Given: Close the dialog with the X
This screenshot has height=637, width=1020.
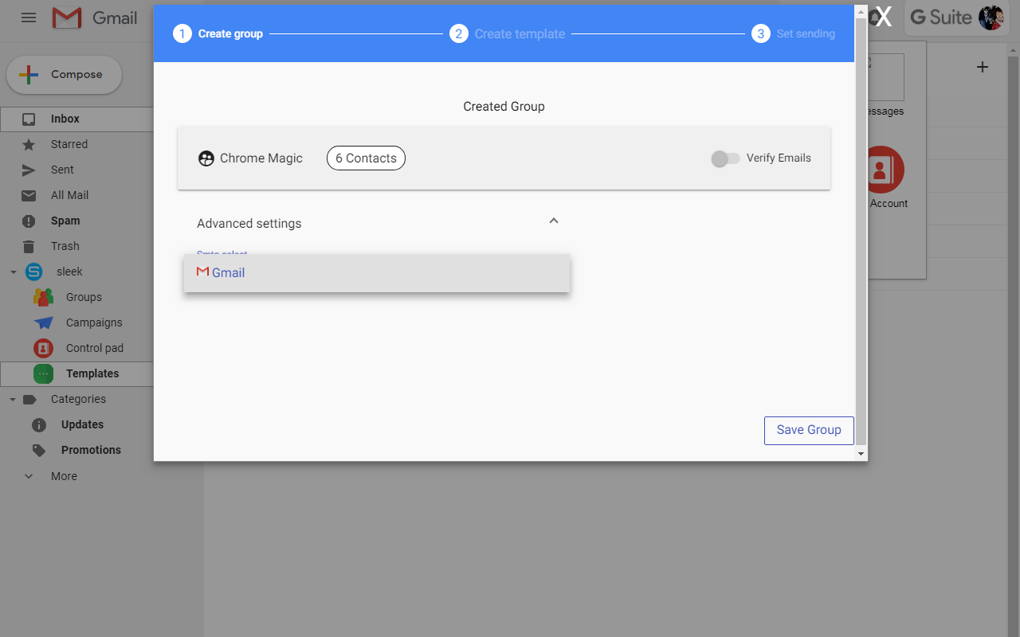Looking at the screenshot, I should coord(883,17).
